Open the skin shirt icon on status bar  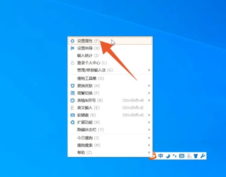(196, 156)
